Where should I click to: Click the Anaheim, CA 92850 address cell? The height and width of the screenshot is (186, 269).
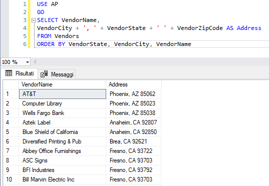click(x=134, y=132)
